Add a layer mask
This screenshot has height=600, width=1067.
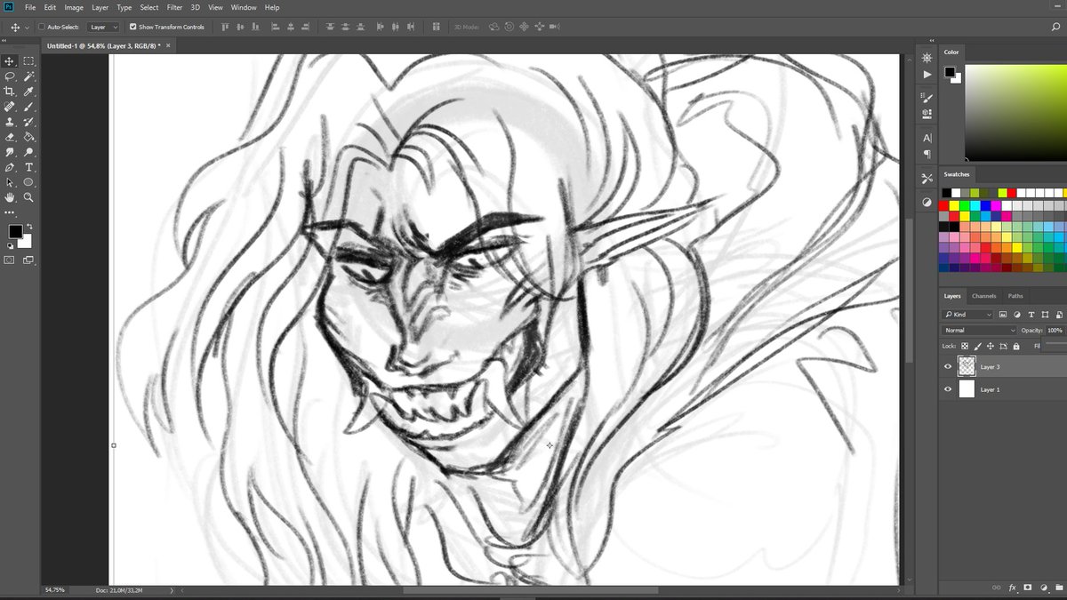point(1028,588)
